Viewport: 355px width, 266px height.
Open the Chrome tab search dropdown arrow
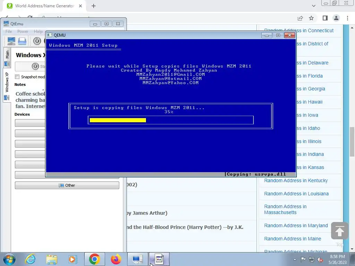(313, 6)
